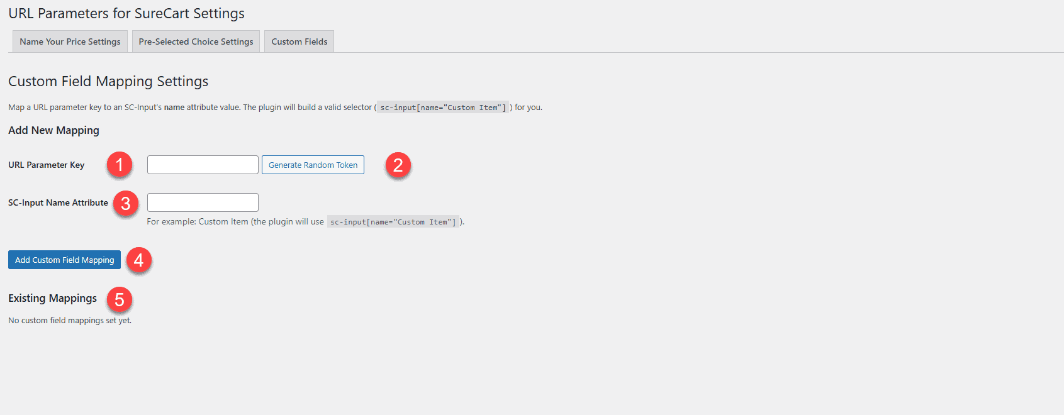Image resolution: width=1064 pixels, height=415 pixels.
Task: Click the URL Parameters for SureCart Settings title
Action: tap(126, 13)
